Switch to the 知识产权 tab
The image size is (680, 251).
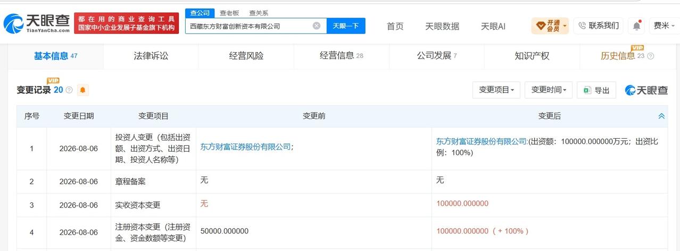click(x=532, y=56)
